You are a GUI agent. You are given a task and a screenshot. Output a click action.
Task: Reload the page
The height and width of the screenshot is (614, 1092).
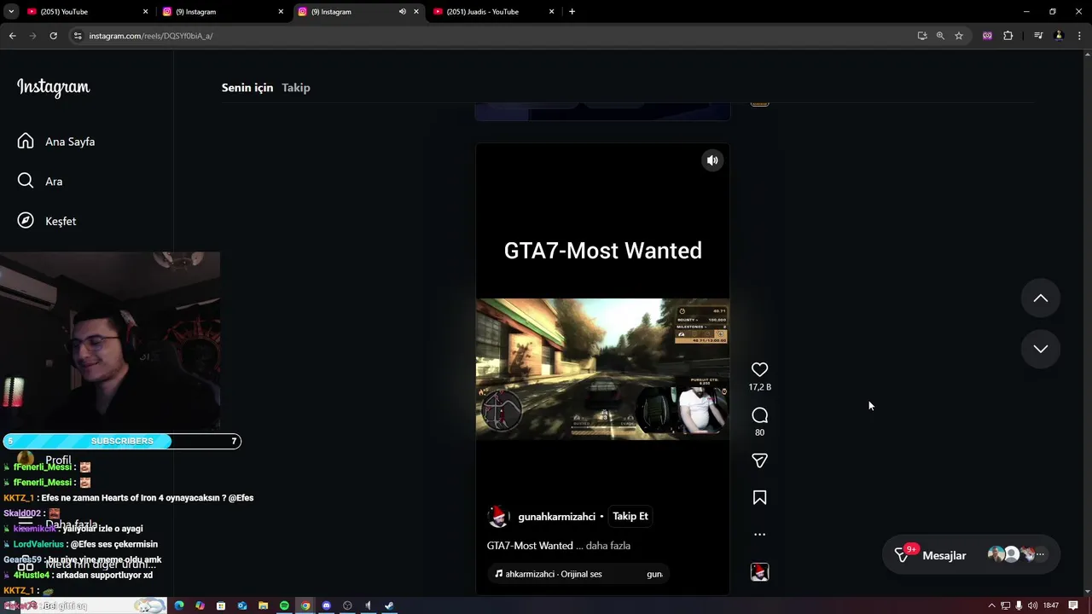tap(53, 36)
